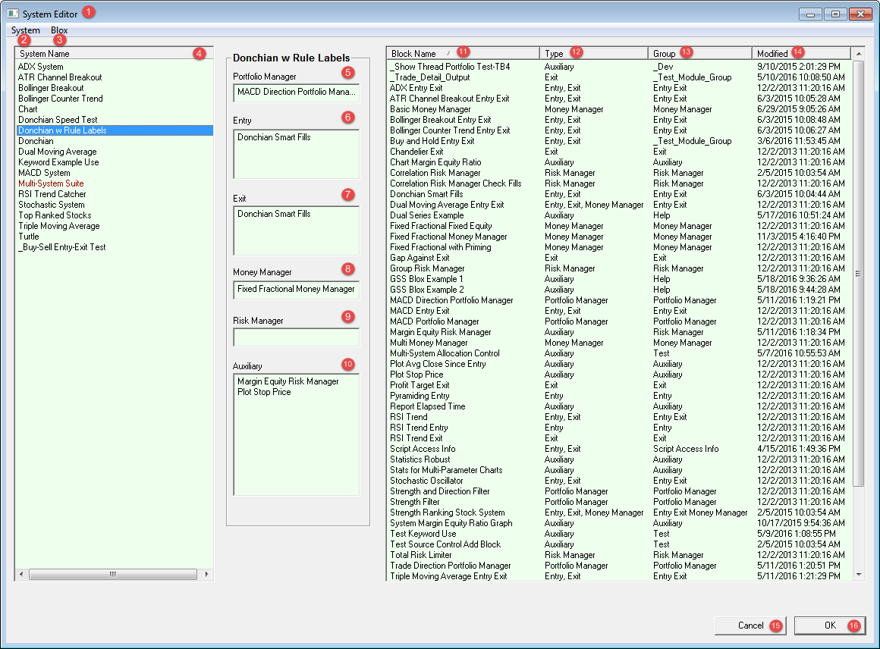Select Chandelier Exit block

tap(620, 152)
